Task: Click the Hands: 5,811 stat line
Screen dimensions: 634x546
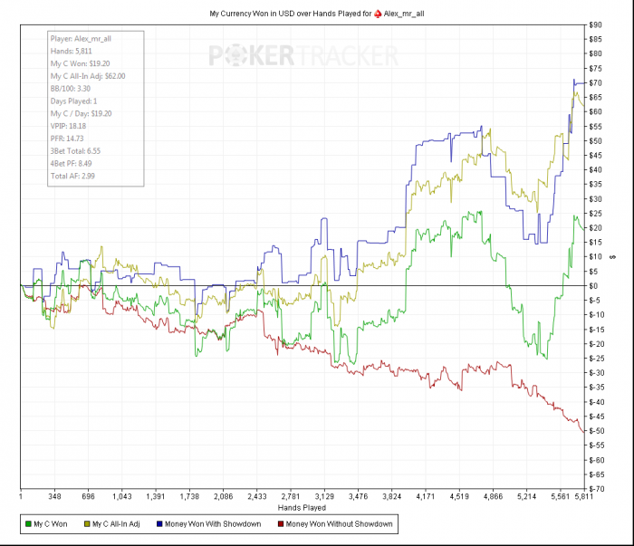Action: coord(72,52)
